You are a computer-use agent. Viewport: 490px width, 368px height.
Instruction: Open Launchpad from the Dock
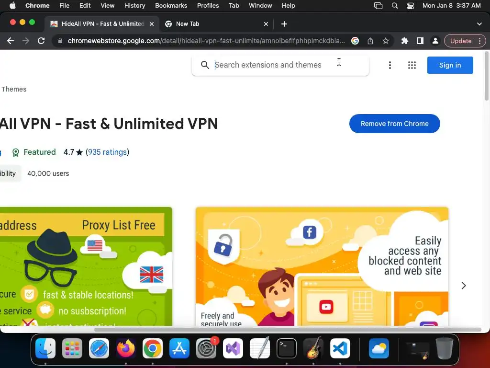tap(72, 348)
